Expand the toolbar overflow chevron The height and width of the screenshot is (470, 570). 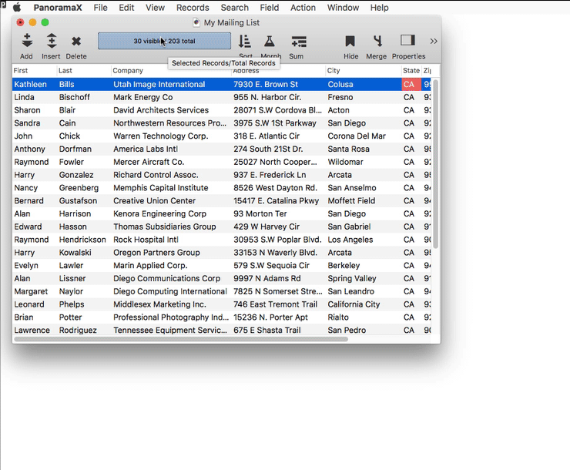434,42
